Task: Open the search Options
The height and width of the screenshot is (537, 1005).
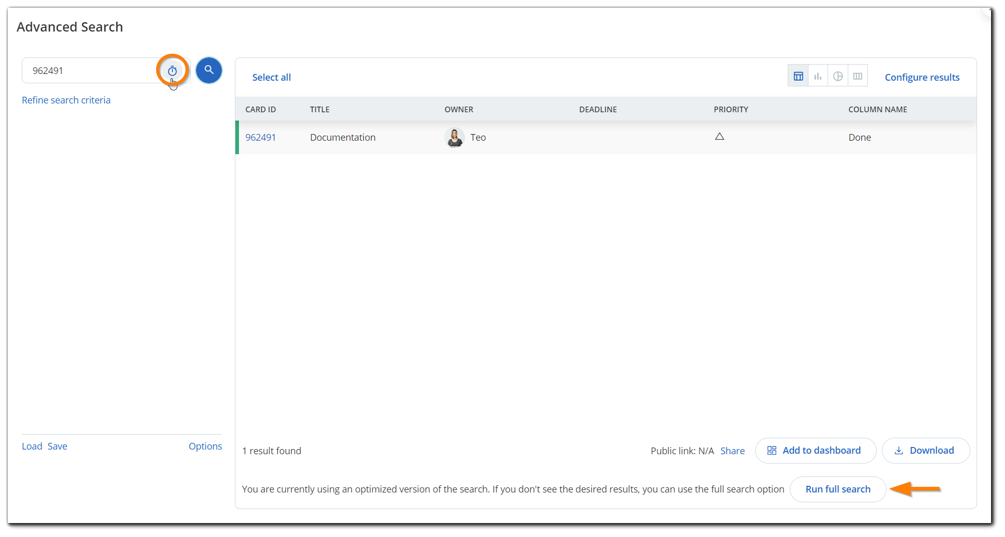Action: pyautogui.click(x=205, y=445)
